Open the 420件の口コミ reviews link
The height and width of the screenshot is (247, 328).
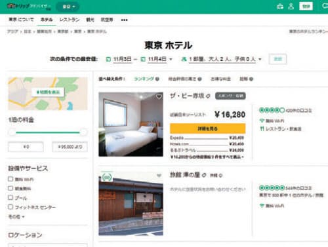(298, 111)
